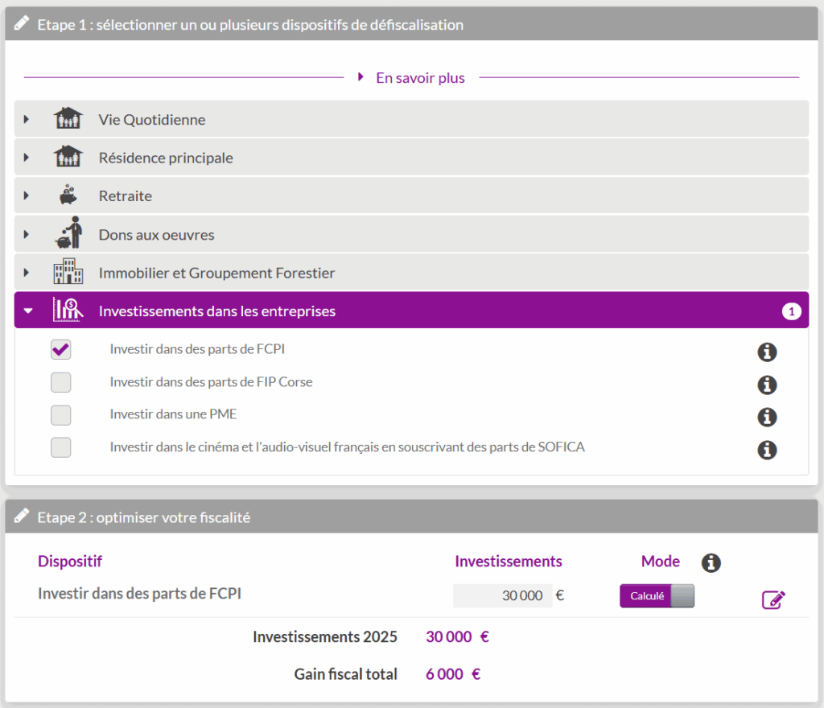This screenshot has height=708, width=824.
Task: Collapse Investissements dans les entreprises arrow
Action: pos(28,311)
